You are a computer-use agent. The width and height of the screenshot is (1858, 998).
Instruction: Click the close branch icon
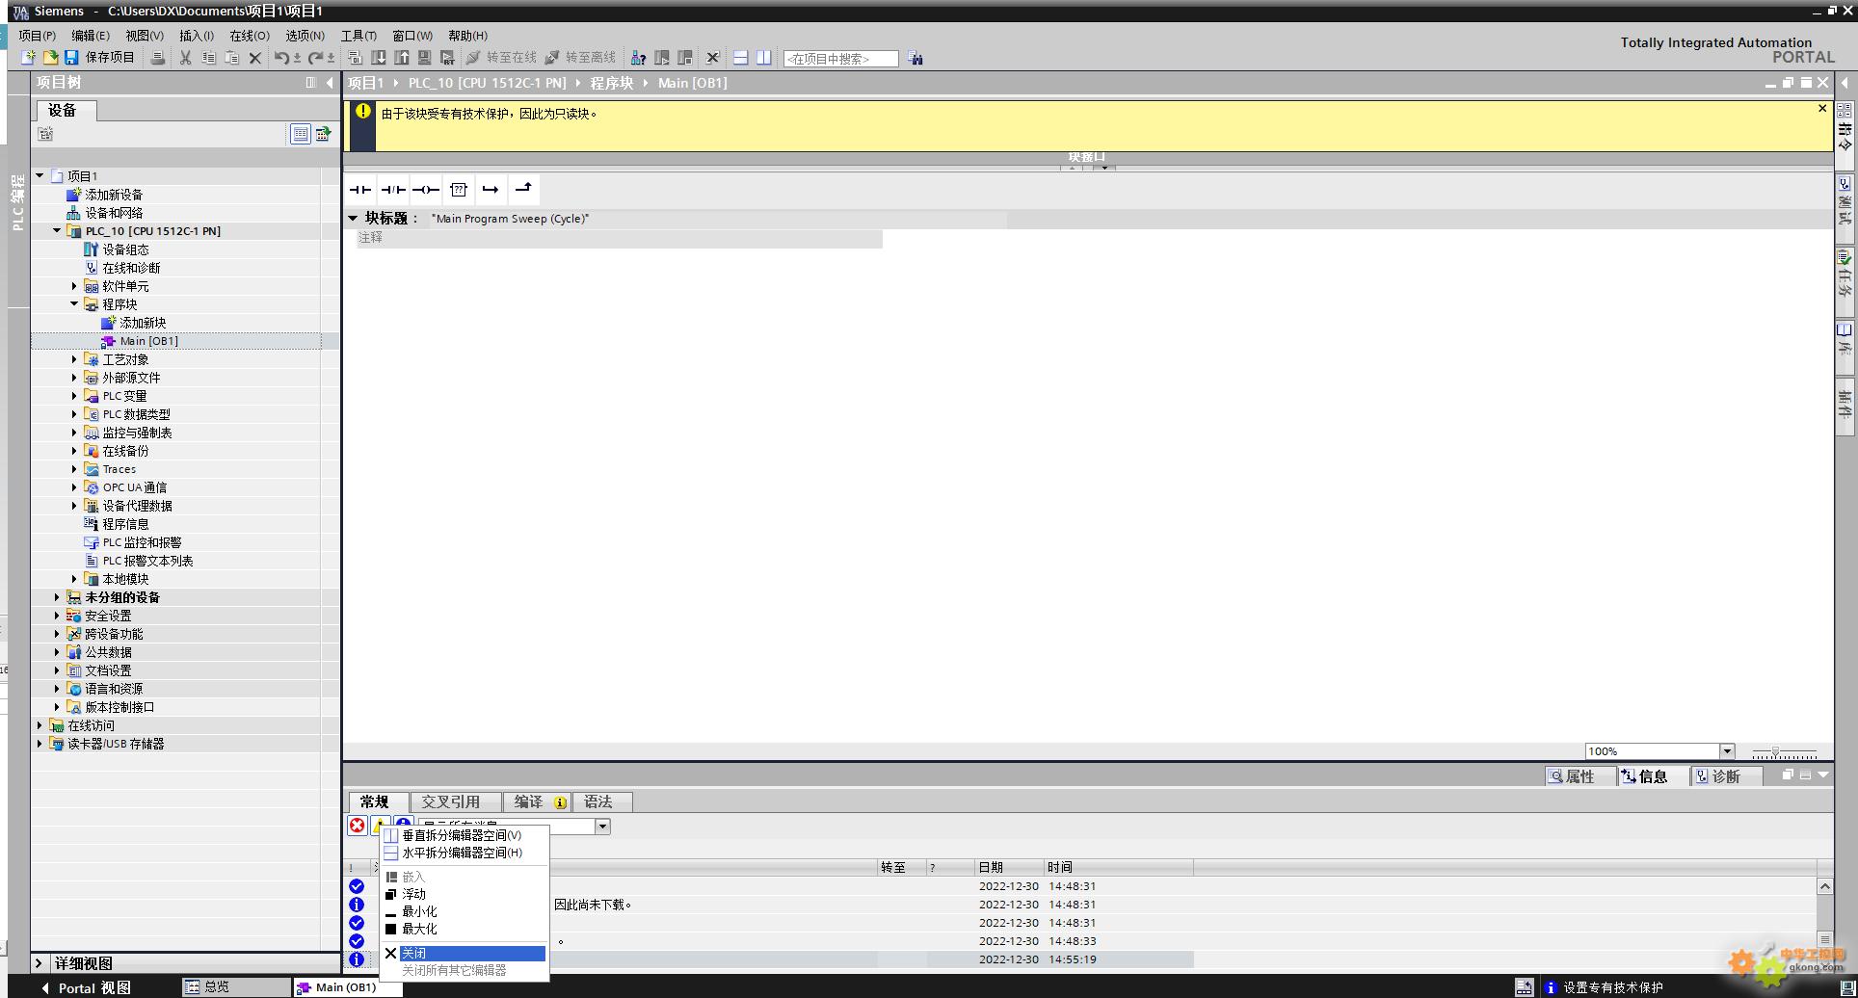[523, 190]
